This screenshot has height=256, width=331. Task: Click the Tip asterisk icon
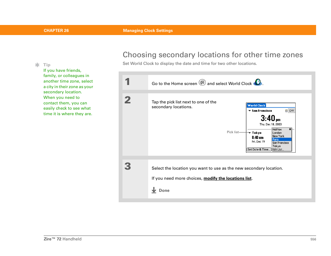[x=37, y=65]
